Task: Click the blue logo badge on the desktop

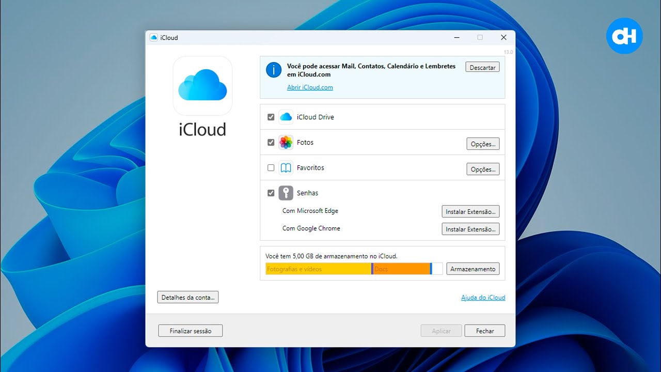Action: click(x=624, y=36)
